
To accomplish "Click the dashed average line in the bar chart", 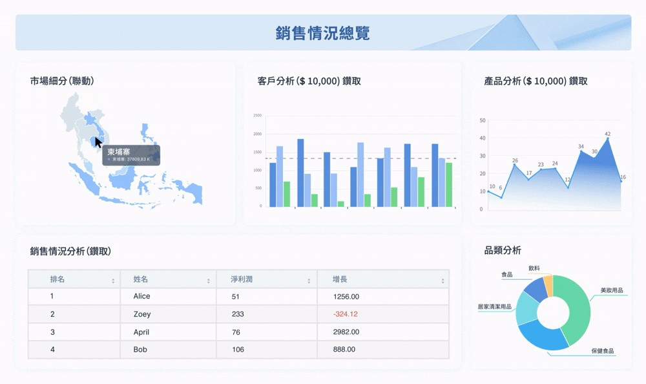I will pos(360,158).
